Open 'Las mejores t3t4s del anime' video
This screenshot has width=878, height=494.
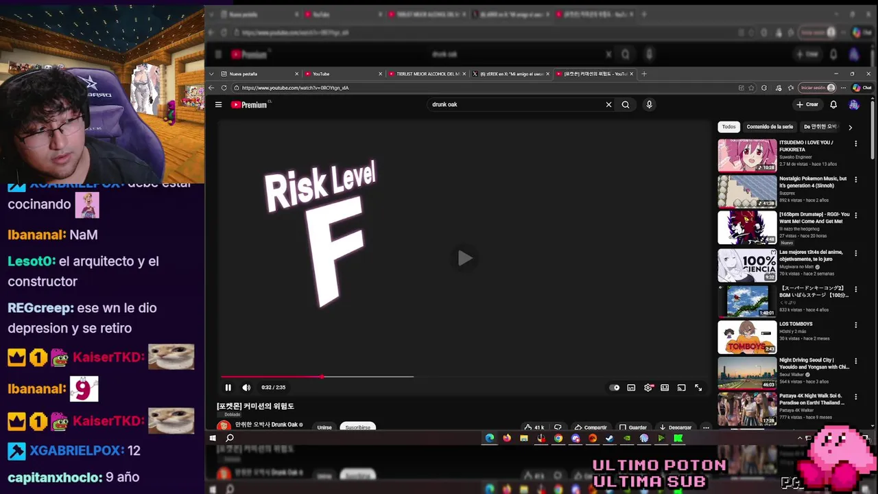(x=747, y=264)
